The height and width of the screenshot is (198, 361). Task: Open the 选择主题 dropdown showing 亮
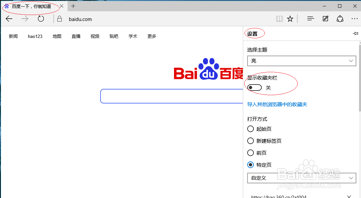click(301, 61)
